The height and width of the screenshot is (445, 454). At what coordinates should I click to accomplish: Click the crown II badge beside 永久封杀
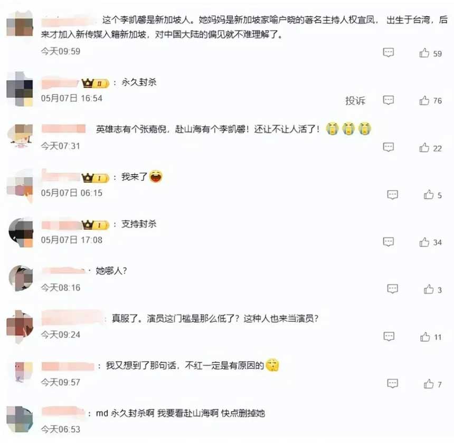click(x=95, y=83)
